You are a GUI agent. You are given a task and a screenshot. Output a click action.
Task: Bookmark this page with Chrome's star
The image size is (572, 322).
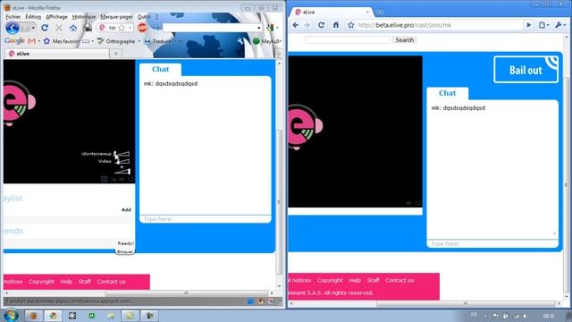coord(351,25)
